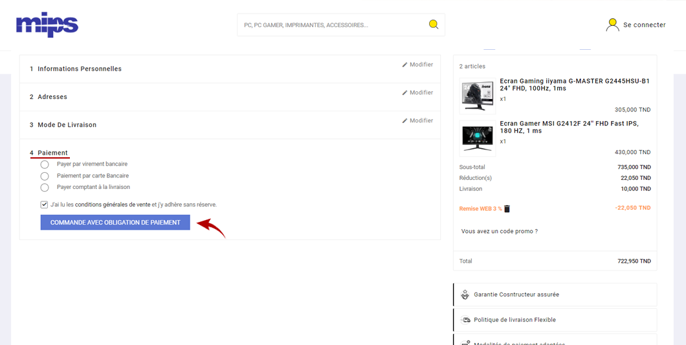This screenshot has width=686, height=345.
Task: Click the 430,000 TND item price
Action: 634,152
